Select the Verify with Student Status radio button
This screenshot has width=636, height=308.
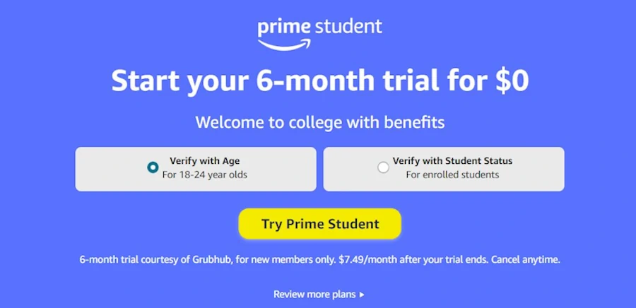[x=383, y=167]
